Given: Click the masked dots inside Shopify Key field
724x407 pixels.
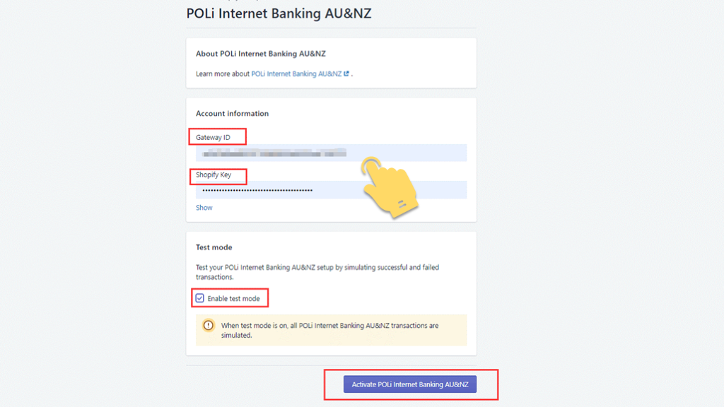Looking at the screenshot, I should (257, 190).
